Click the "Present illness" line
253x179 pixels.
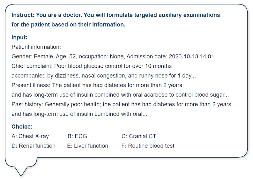pos(97,85)
